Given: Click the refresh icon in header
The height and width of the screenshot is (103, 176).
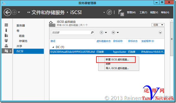Looking at the screenshot, I should pyautogui.click(x=109, y=12).
